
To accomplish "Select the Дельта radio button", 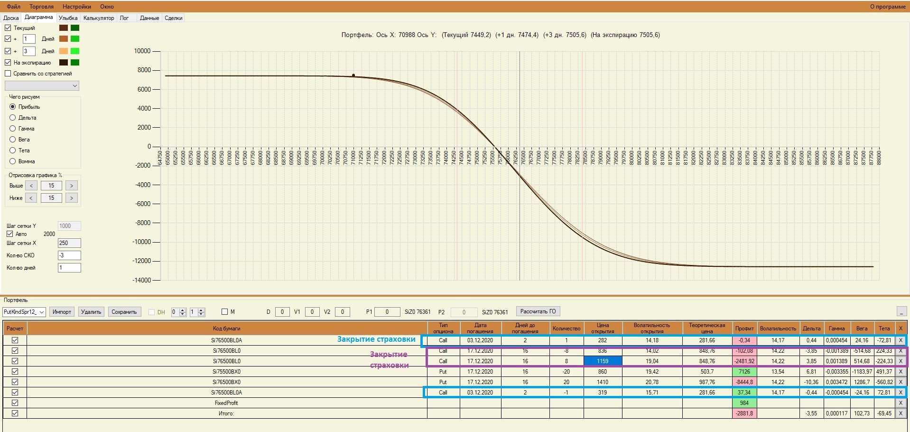I will (13, 118).
